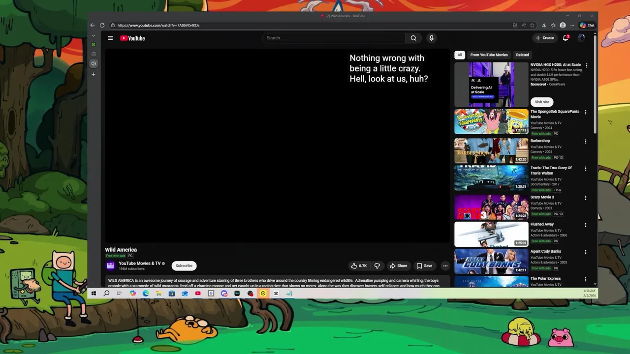Open options for The SpongeBob SquarePants Movie
Viewport: 630px width, 354px height.
pos(586,113)
